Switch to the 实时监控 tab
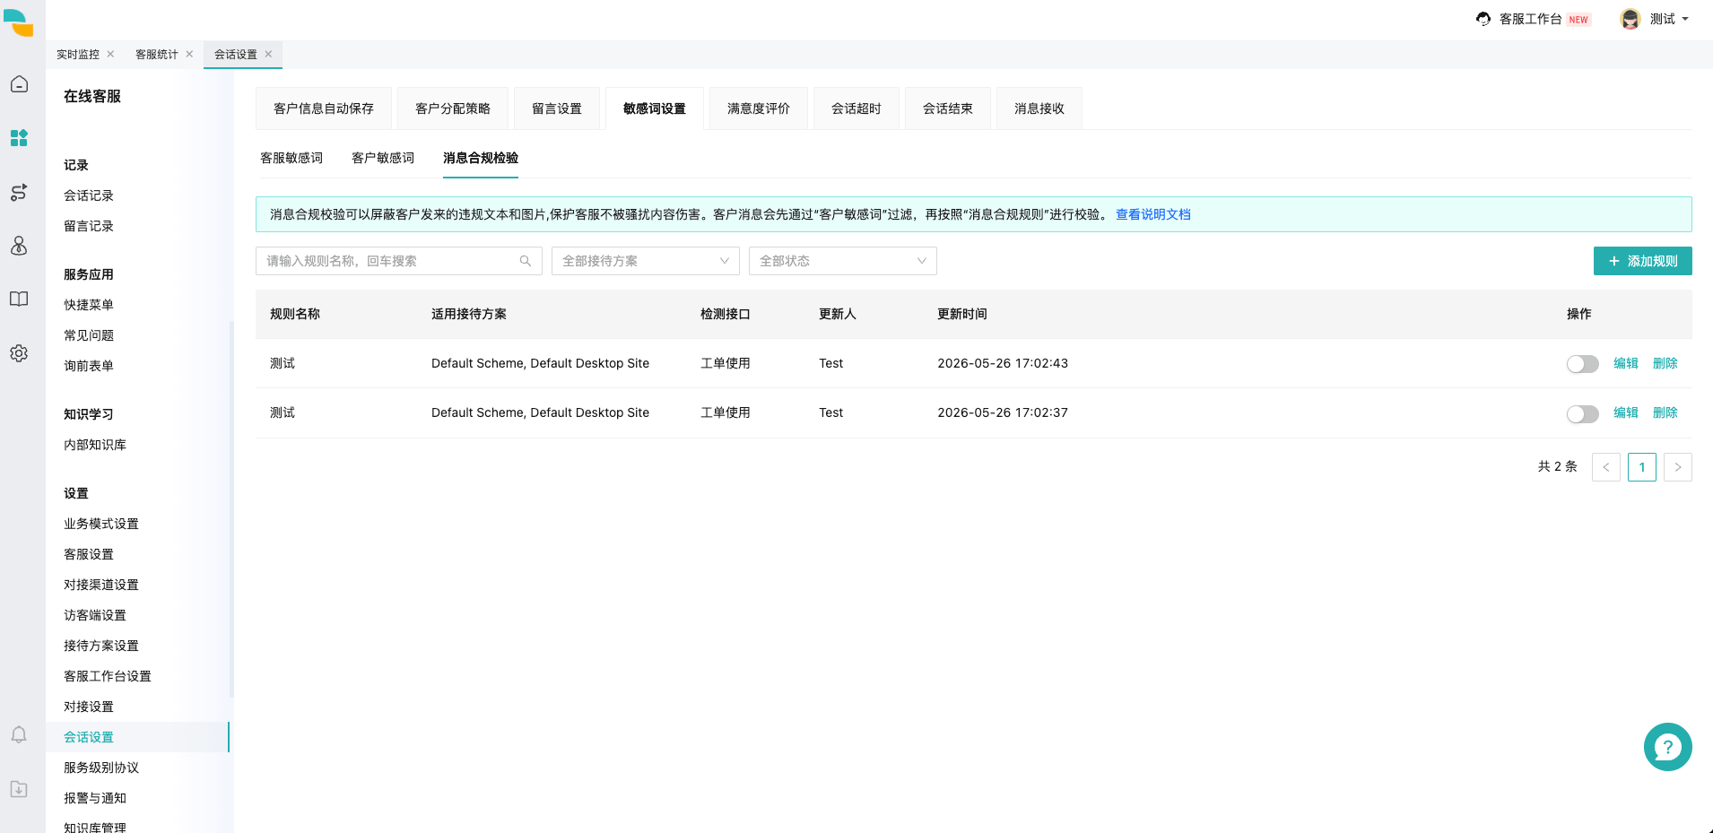 [78, 54]
